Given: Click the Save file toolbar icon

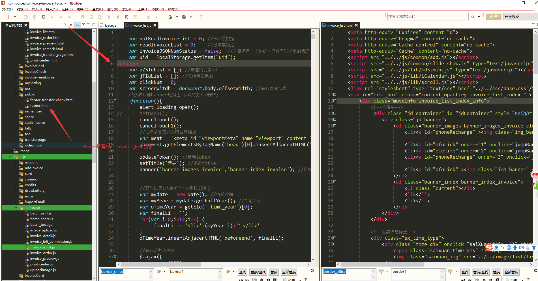Looking at the screenshot, I should point(26,17).
